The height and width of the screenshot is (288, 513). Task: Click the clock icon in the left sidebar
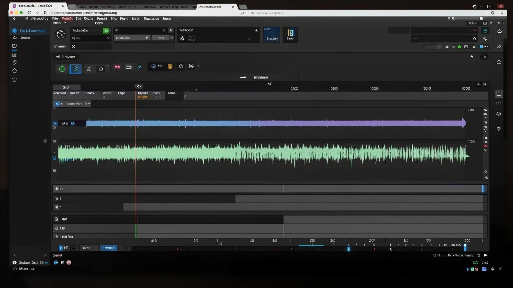pos(14,62)
